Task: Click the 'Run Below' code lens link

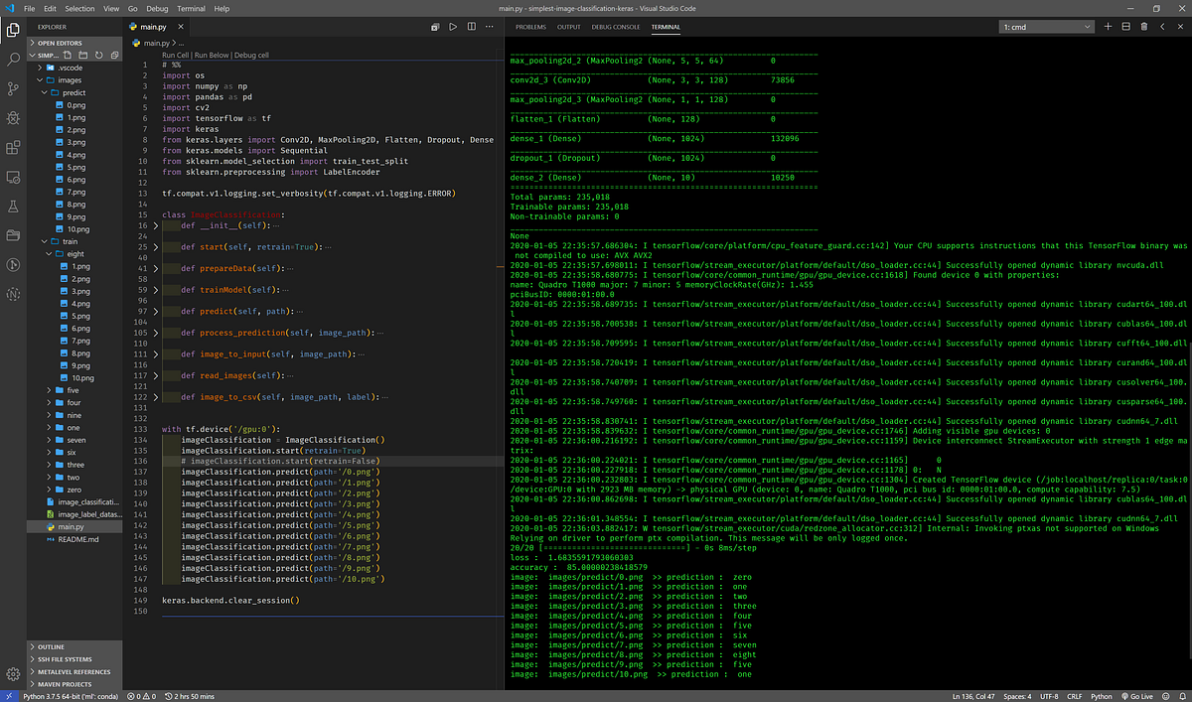Action: pyautogui.click(x=212, y=56)
